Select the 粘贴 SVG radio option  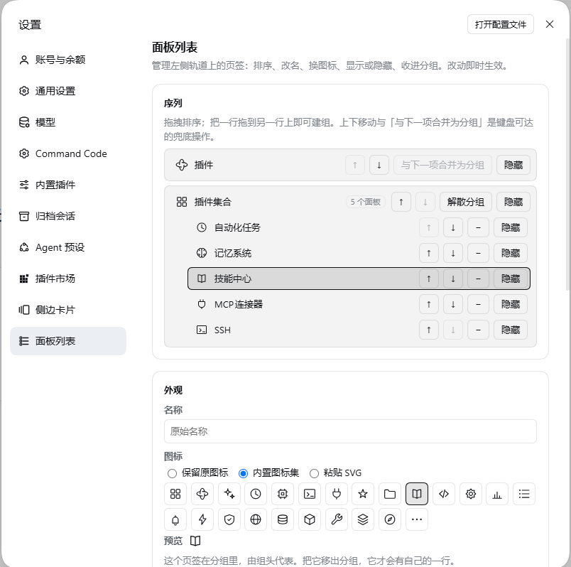point(314,473)
